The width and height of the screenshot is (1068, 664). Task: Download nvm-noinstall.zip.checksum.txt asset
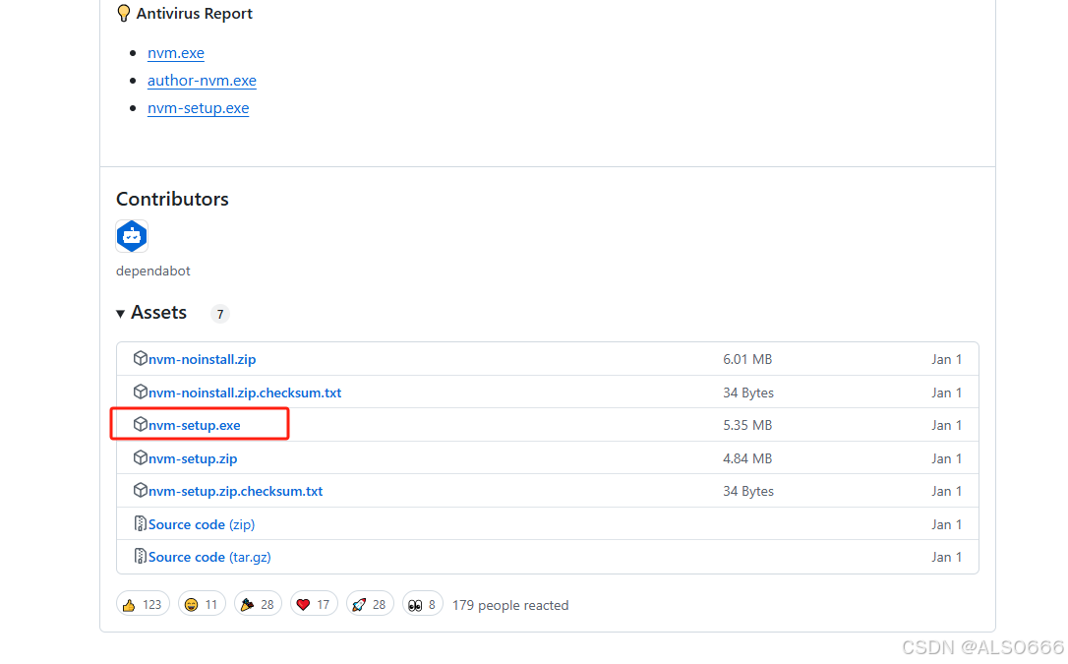[x=245, y=392]
